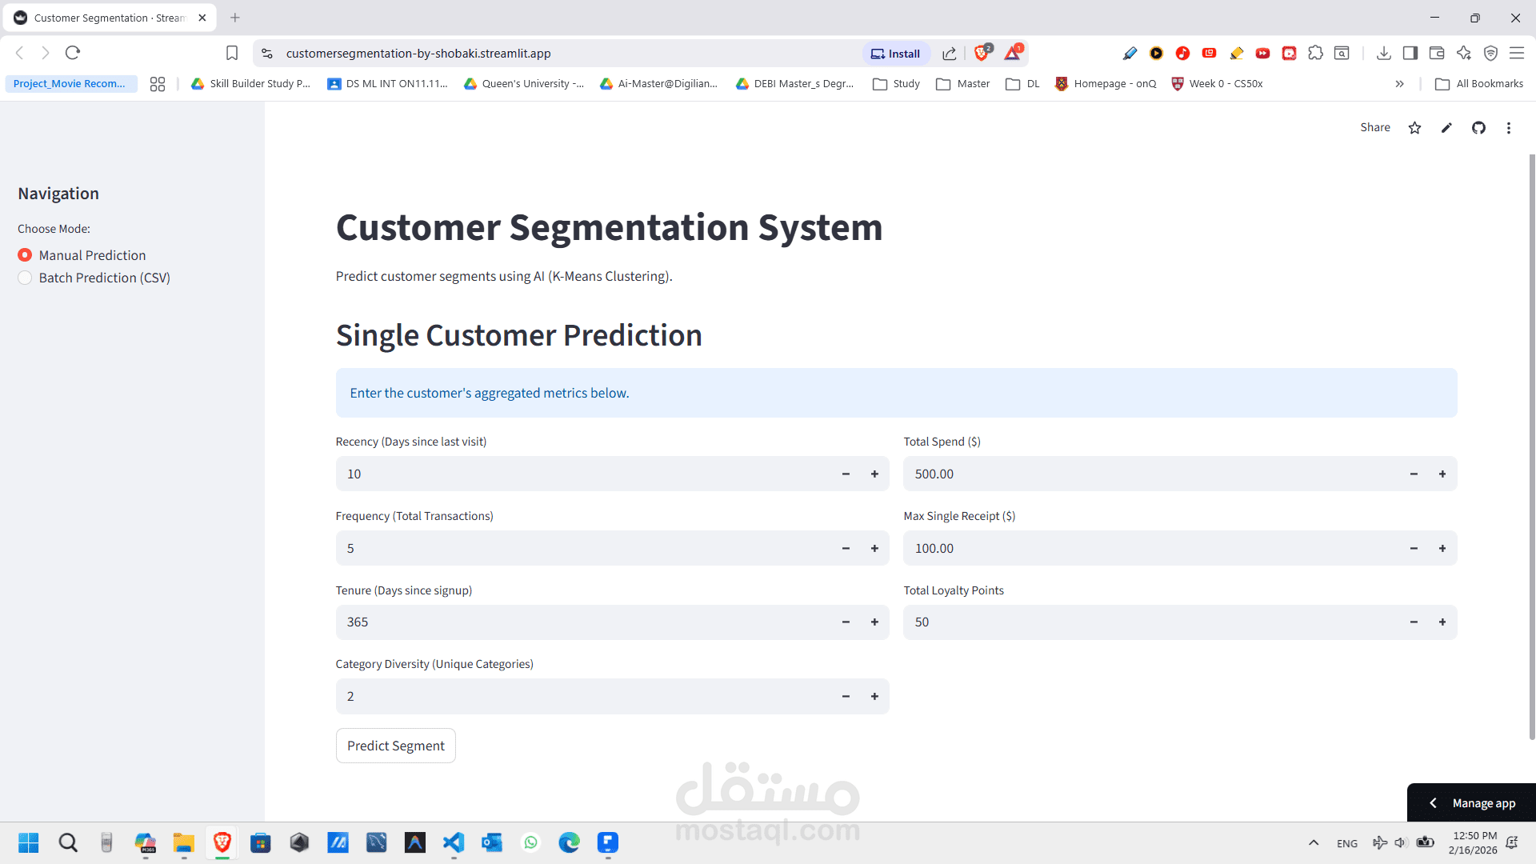1536x864 pixels.
Task: Expand the hidden bookmarks chevron
Action: [1399, 84]
